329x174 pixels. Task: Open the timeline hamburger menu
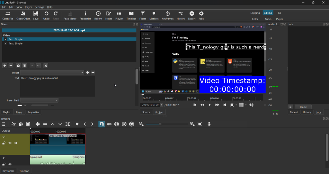(x=4, y=124)
